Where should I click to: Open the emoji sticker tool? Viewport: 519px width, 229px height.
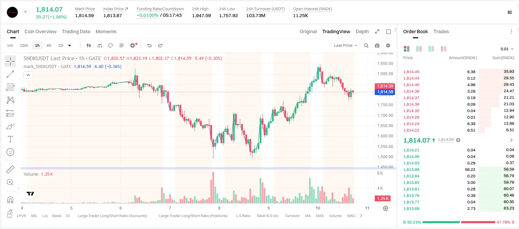pyautogui.click(x=10, y=152)
